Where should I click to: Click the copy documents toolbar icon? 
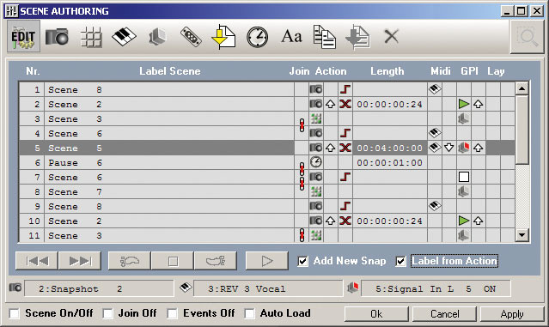pyautogui.click(x=324, y=37)
